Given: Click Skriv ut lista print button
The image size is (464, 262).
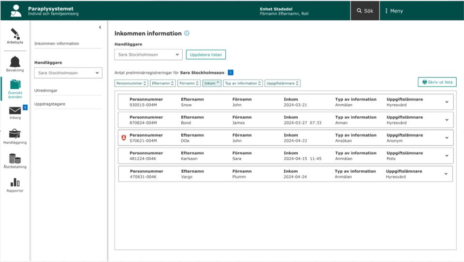Looking at the screenshot, I should click(437, 82).
